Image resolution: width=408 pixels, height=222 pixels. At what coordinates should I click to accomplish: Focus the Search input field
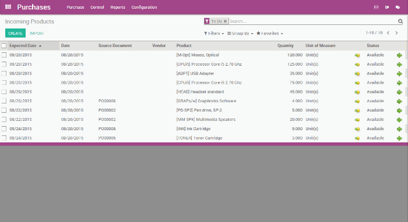tap(312, 22)
